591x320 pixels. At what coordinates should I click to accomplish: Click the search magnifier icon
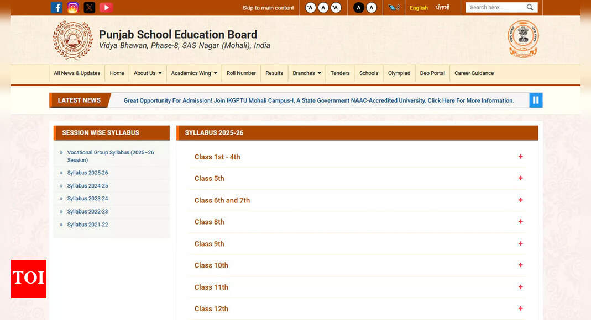click(x=530, y=8)
